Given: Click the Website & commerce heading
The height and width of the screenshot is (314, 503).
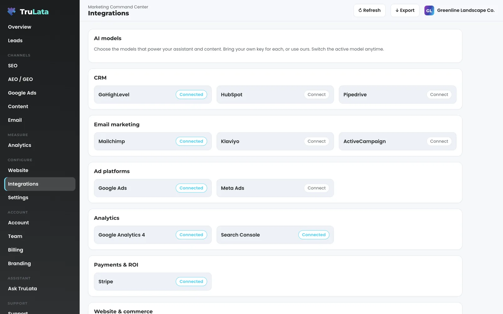Looking at the screenshot, I should coord(123,311).
